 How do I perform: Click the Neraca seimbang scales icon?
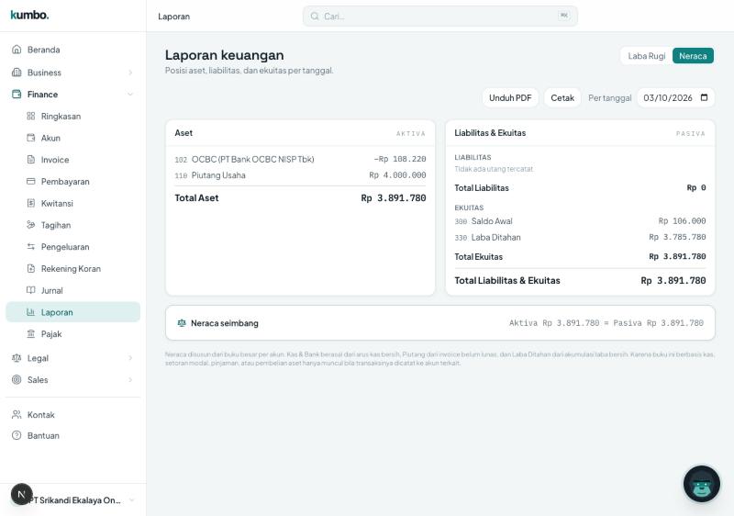182,322
